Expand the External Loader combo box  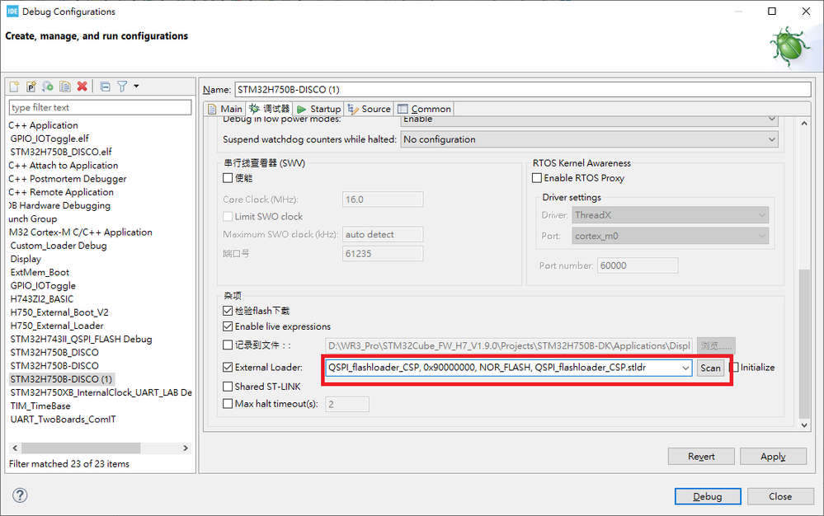click(685, 368)
